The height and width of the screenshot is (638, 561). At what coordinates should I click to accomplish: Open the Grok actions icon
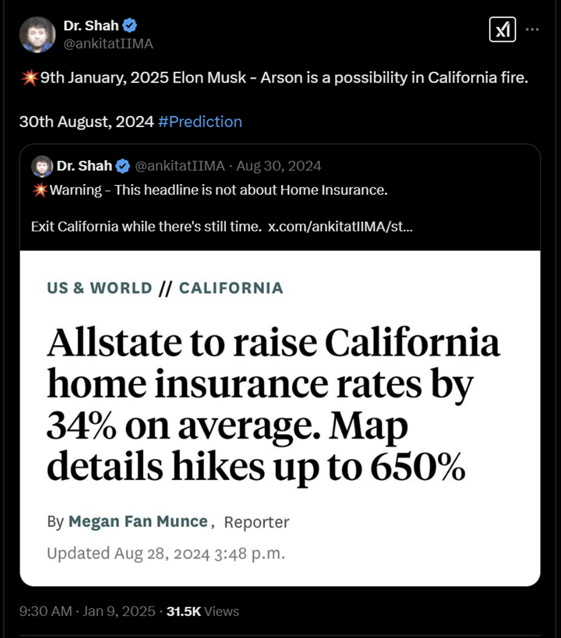(503, 30)
